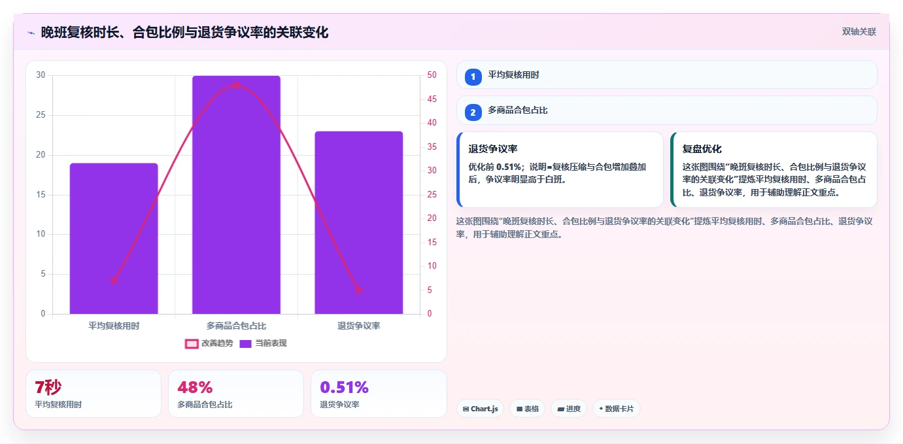Image resolution: width=903 pixels, height=444 pixels.
Task: Click the 双轴关联 label
Action: click(859, 31)
